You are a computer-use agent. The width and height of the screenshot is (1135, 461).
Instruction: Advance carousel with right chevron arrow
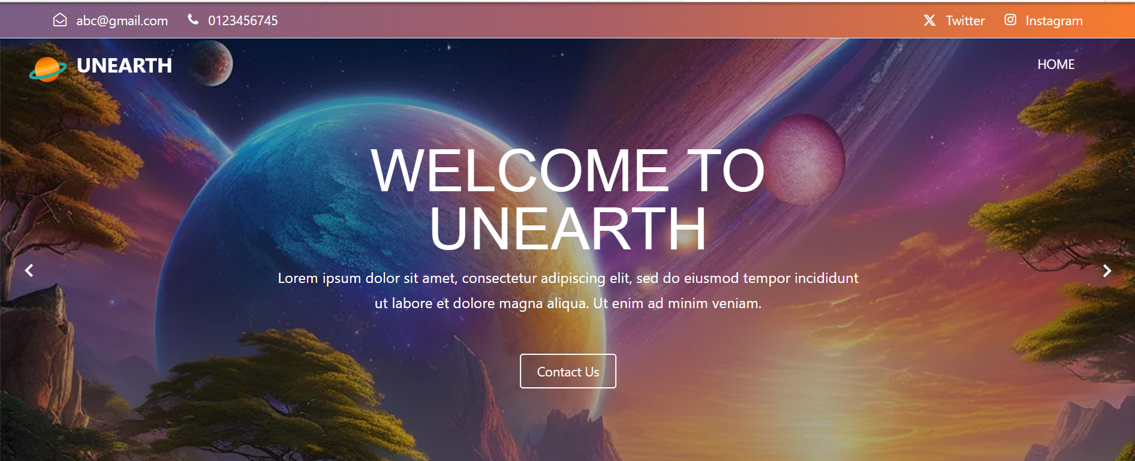(x=1107, y=270)
